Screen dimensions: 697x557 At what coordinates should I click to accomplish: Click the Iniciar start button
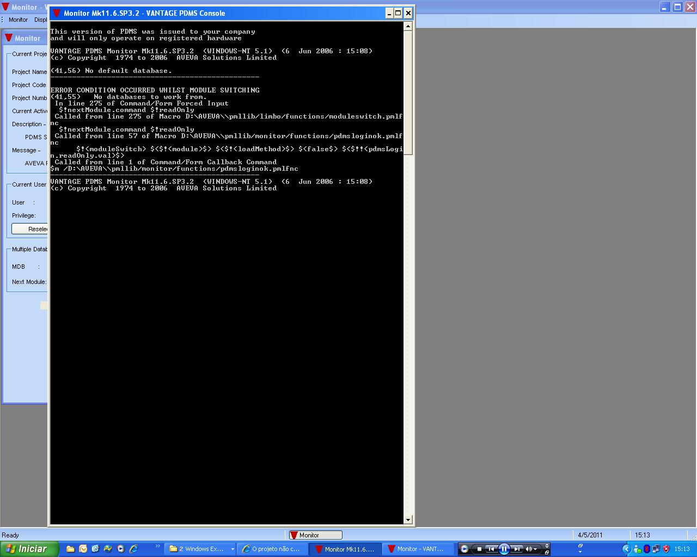[29, 549]
